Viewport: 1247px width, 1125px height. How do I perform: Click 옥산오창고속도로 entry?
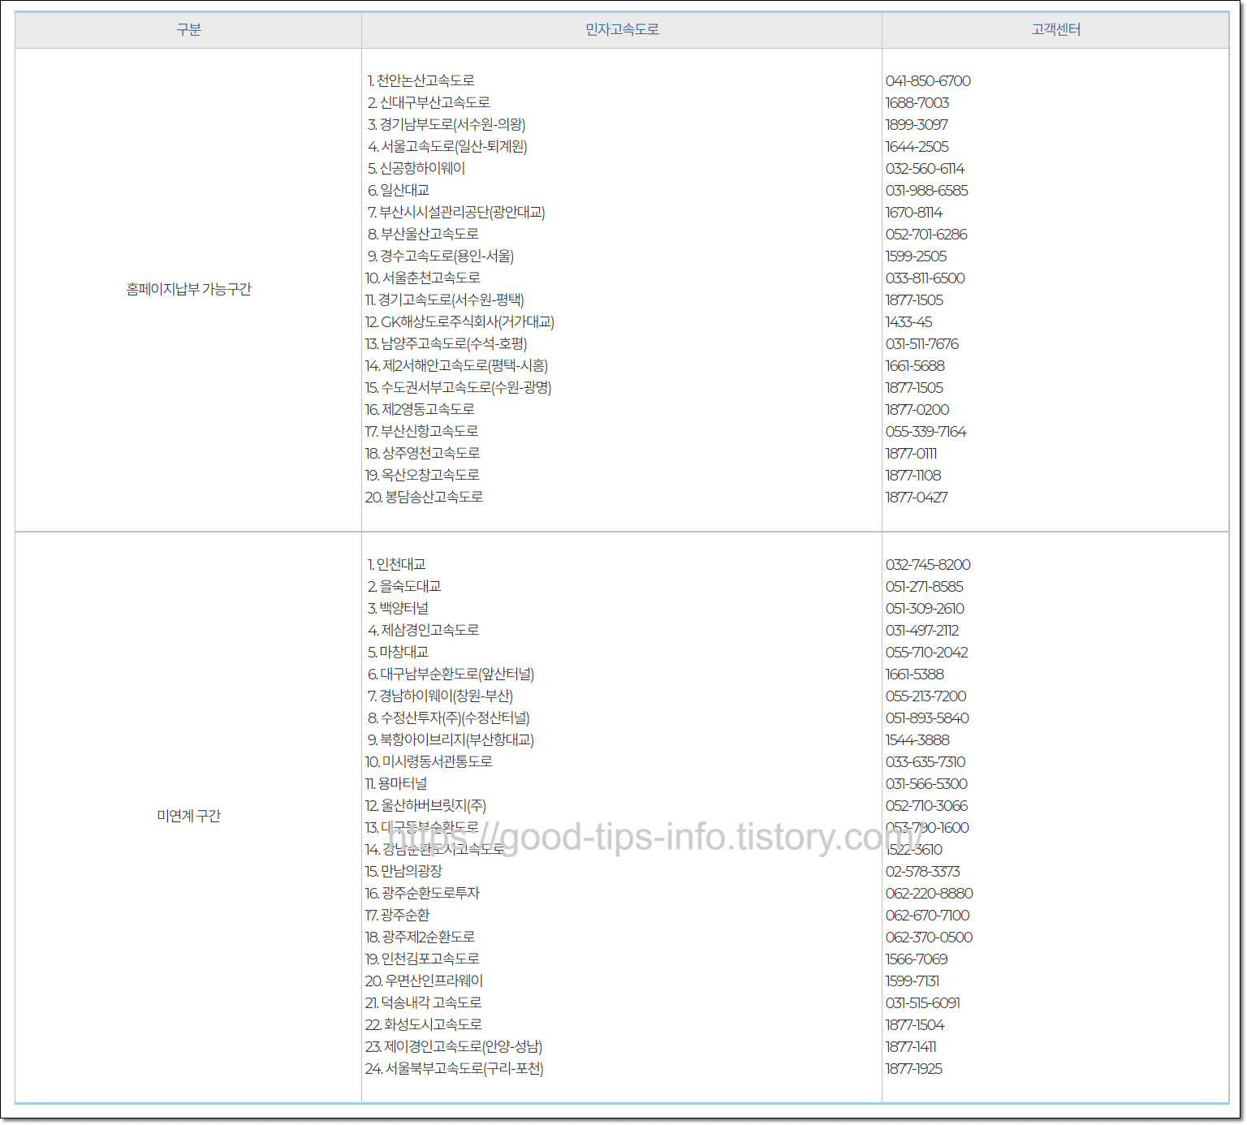(x=422, y=475)
